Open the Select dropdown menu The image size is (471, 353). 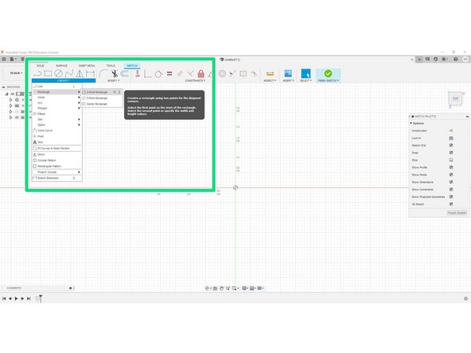tap(306, 81)
